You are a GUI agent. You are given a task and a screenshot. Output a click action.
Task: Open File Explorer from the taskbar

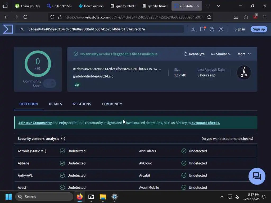(103, 197)
